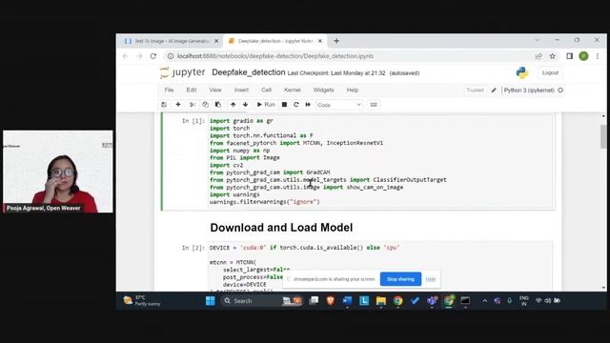Image resolution: width=610 pixels, height=343 pixels.
Task: Go forward in browser history
Action: 139,56
